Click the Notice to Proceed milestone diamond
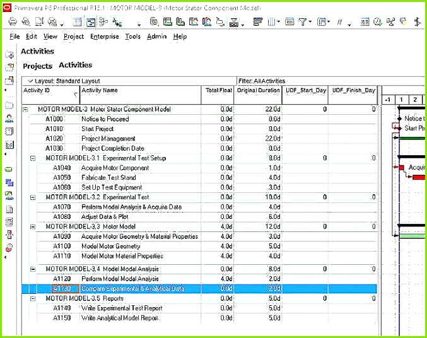427x338 pixels. [x=399, y=119]
